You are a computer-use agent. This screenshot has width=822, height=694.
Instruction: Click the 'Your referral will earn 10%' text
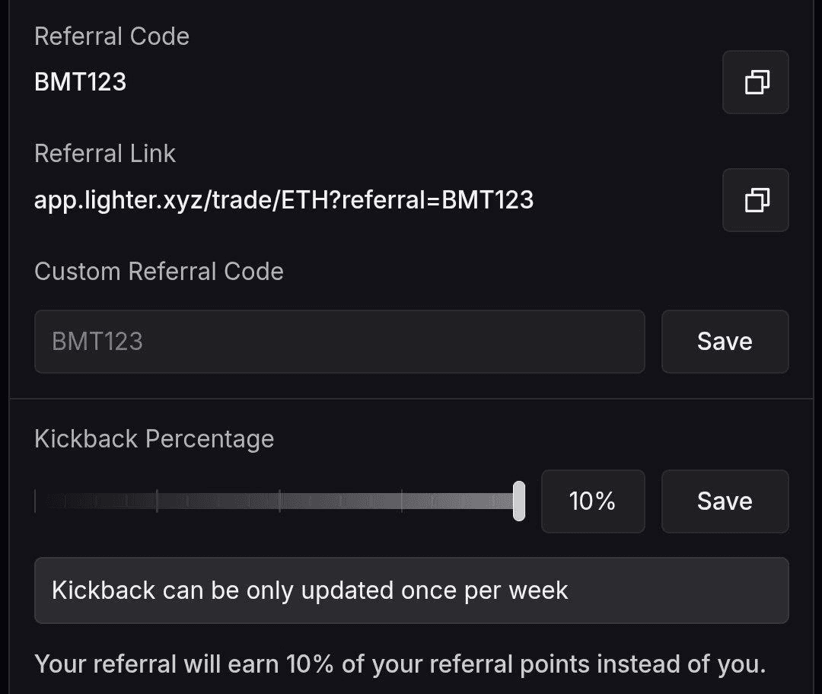click(x=400, y=664)
